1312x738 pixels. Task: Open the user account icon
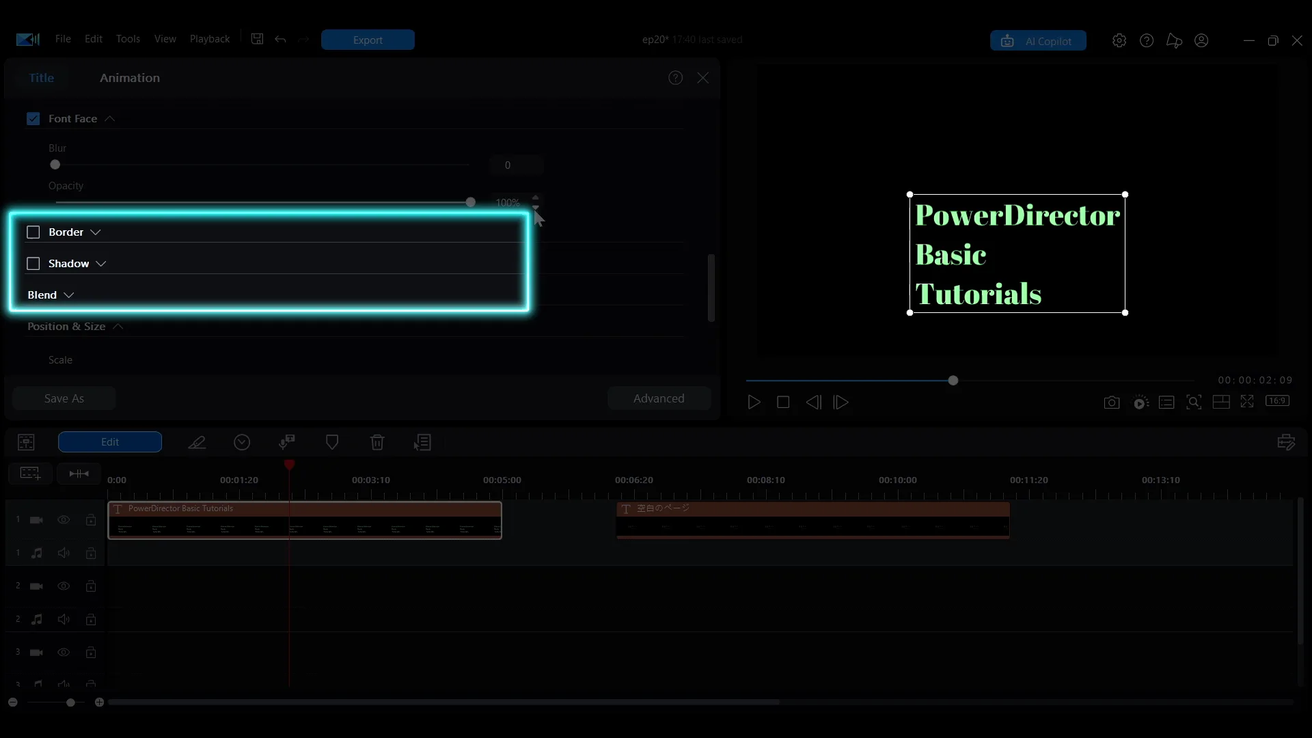tap(1201, 40)
